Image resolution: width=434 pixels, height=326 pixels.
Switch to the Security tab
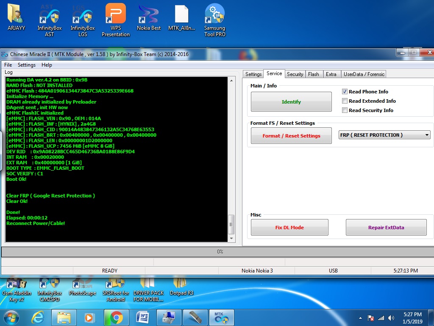pyautogui.click(x=295, y=74)
